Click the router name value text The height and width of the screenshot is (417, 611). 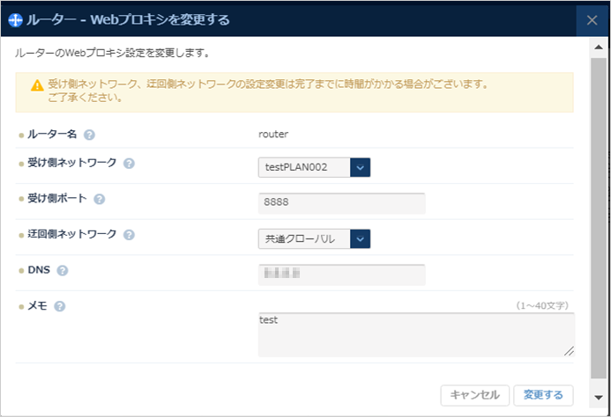(273, 135)
